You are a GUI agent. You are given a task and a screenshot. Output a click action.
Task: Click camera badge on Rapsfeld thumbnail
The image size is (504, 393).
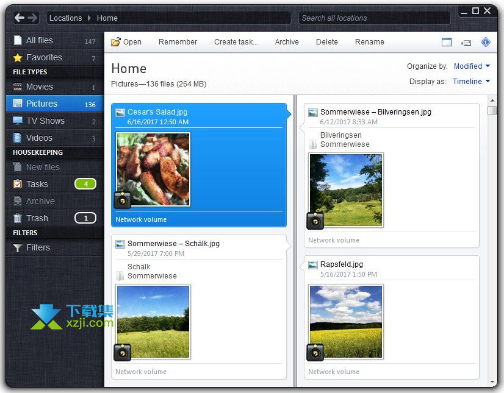click(x=315, y=352)
